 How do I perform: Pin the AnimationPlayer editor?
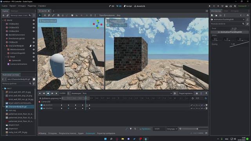click(x=206, y=93)
